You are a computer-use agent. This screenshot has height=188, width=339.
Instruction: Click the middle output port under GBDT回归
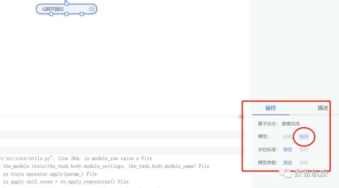tap(67, 14)
